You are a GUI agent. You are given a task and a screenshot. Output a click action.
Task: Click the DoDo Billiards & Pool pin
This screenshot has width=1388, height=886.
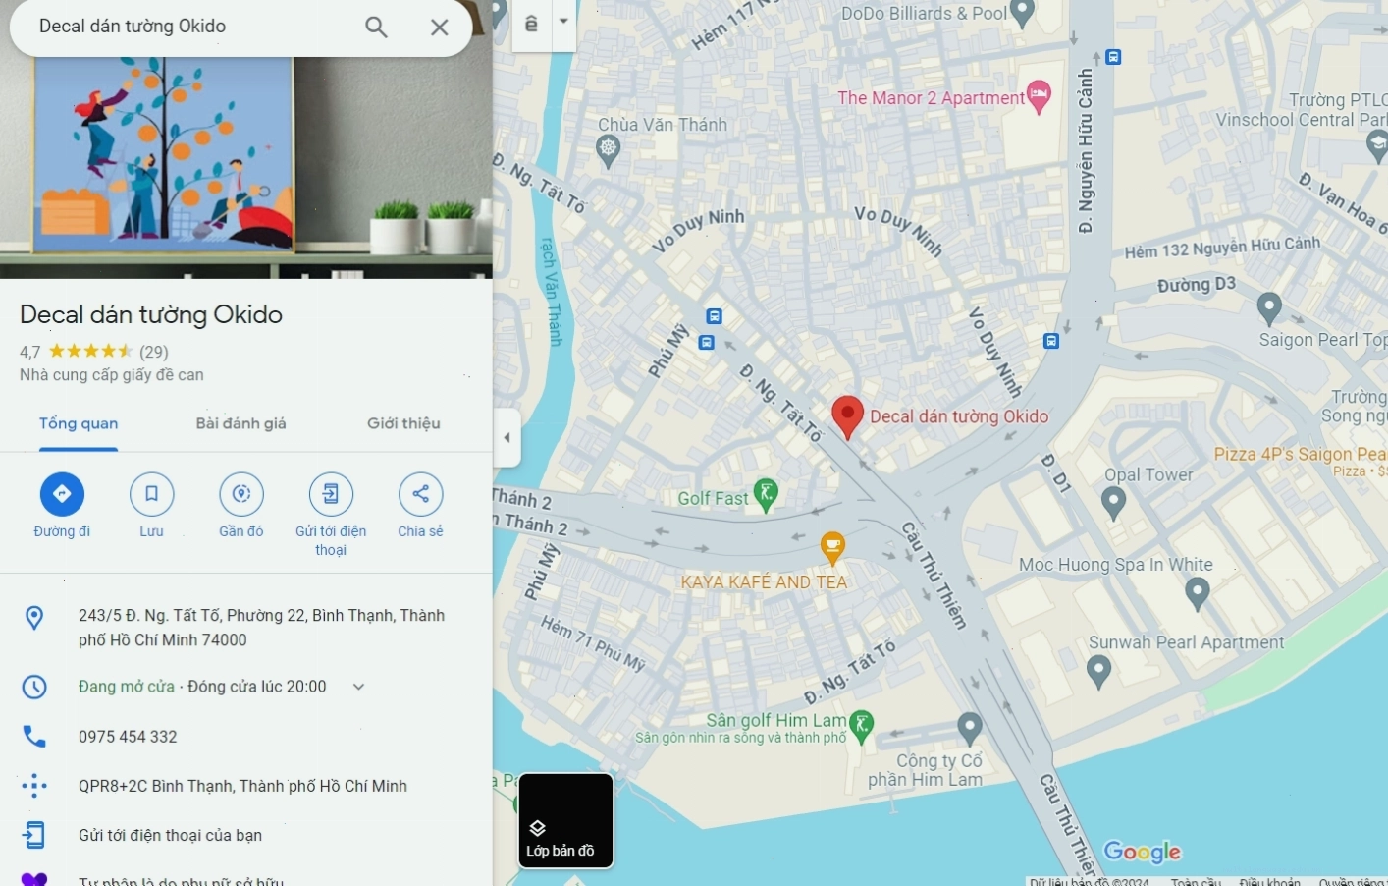pos(1022,13)
